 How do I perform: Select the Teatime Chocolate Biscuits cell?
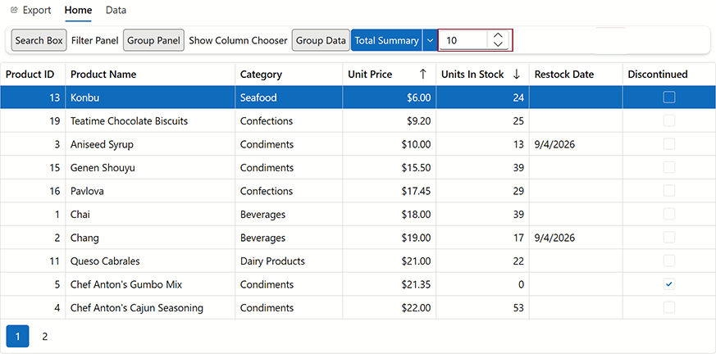pyautogui.click(x=151, y=120)
